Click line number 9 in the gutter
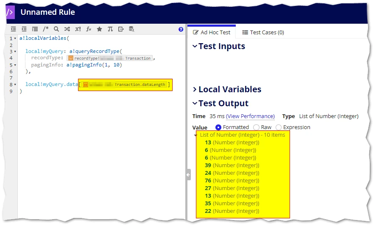 pos(11,91)
